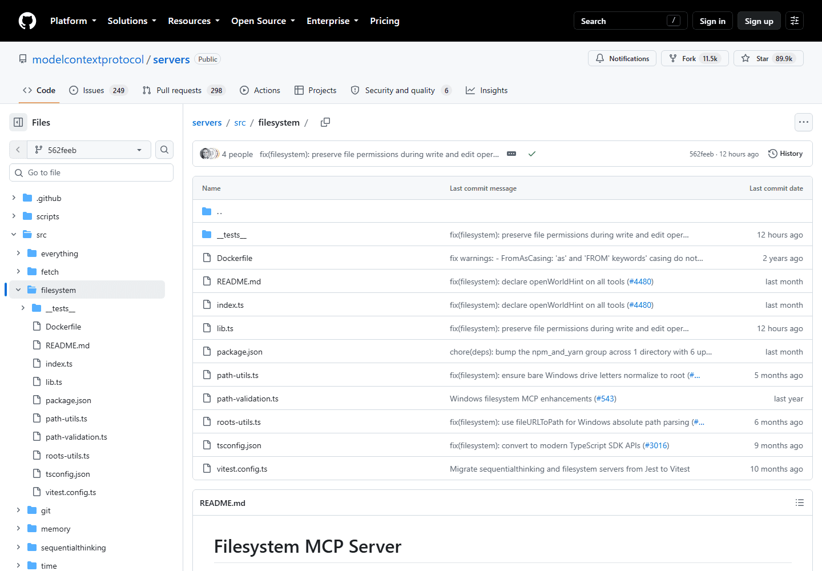Click the Dockerfile file icon in the table
The image size is (822, 571).
[207, 258]
